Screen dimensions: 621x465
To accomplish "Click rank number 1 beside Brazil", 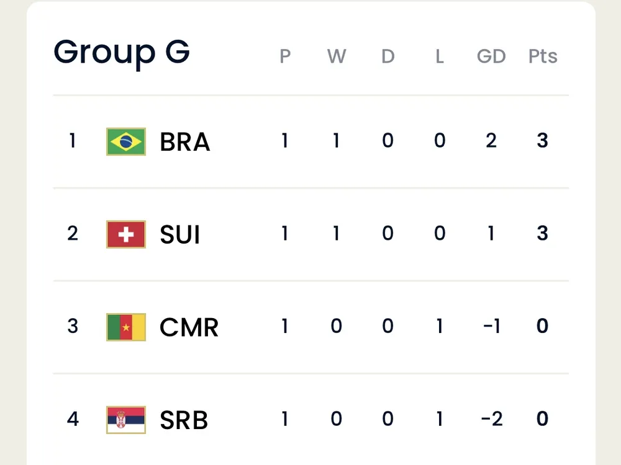I will click(73, 141).
